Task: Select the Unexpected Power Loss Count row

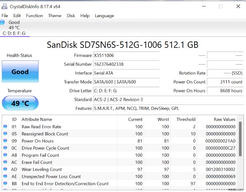Action: [92, 176]
